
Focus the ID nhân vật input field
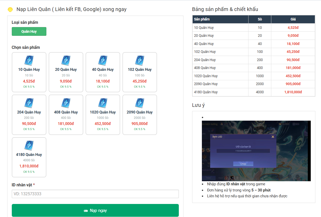[95, 194]
